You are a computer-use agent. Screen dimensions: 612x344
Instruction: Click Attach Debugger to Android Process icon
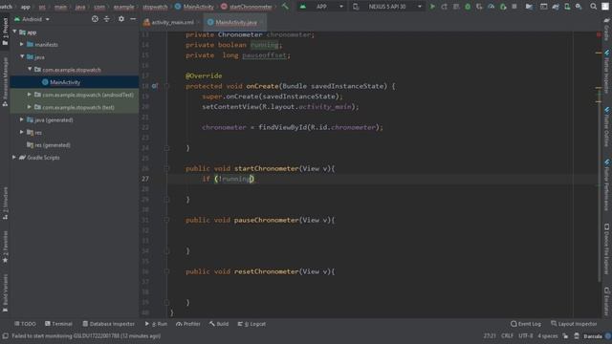tap(503, 7)
